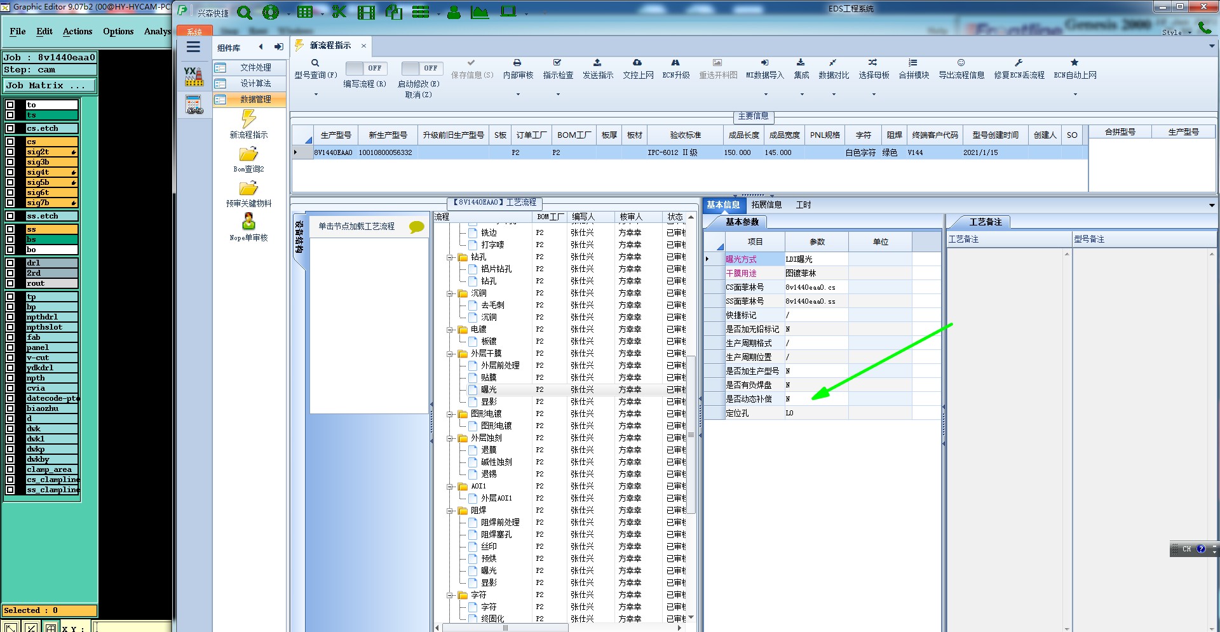Open 预审关键物料 folder icon
Viewport: 1220px width, 632px height.
[248, 189]
